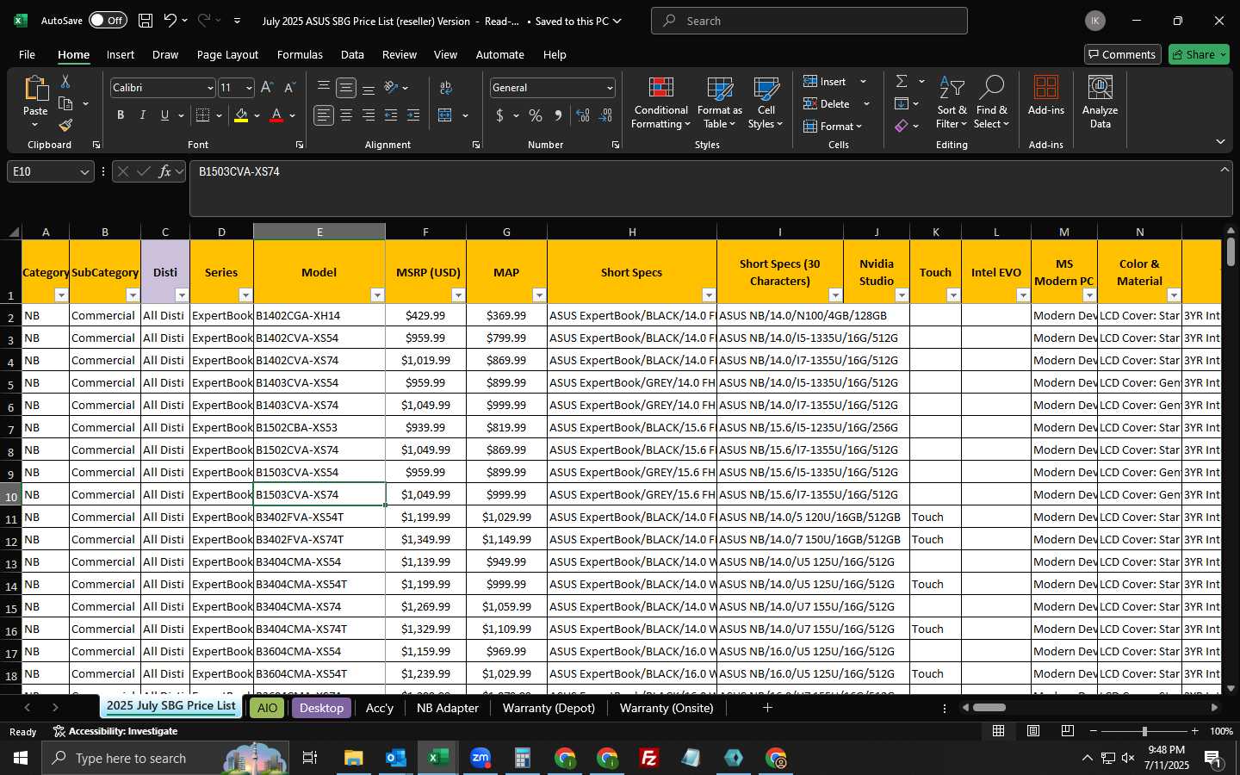
Task: Toggle Underline formatting
Action: pos(164,115)
